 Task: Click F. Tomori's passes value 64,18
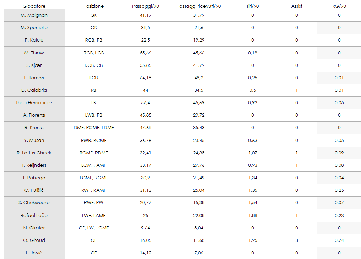(x=146, y=78)
